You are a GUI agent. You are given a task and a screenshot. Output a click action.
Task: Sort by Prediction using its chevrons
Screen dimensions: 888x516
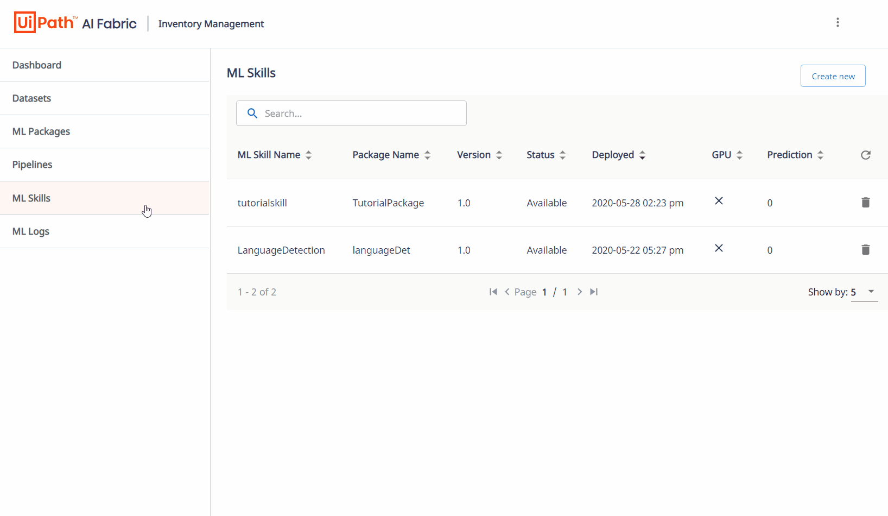[821, 155]
